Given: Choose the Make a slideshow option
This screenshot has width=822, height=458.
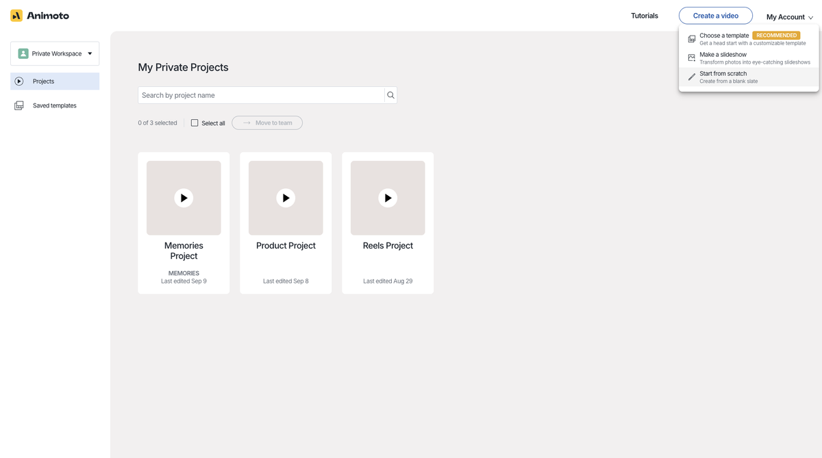Looking at the screenshot, I should pos(723,54).
